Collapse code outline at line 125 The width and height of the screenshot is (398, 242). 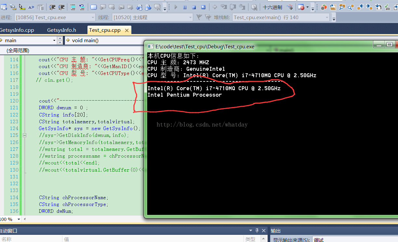25,135
